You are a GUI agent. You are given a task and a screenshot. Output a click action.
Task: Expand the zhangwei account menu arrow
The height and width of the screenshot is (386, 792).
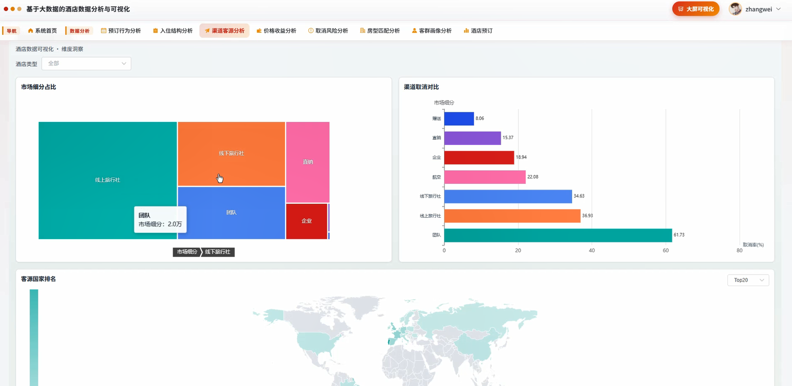click(778, 9)
